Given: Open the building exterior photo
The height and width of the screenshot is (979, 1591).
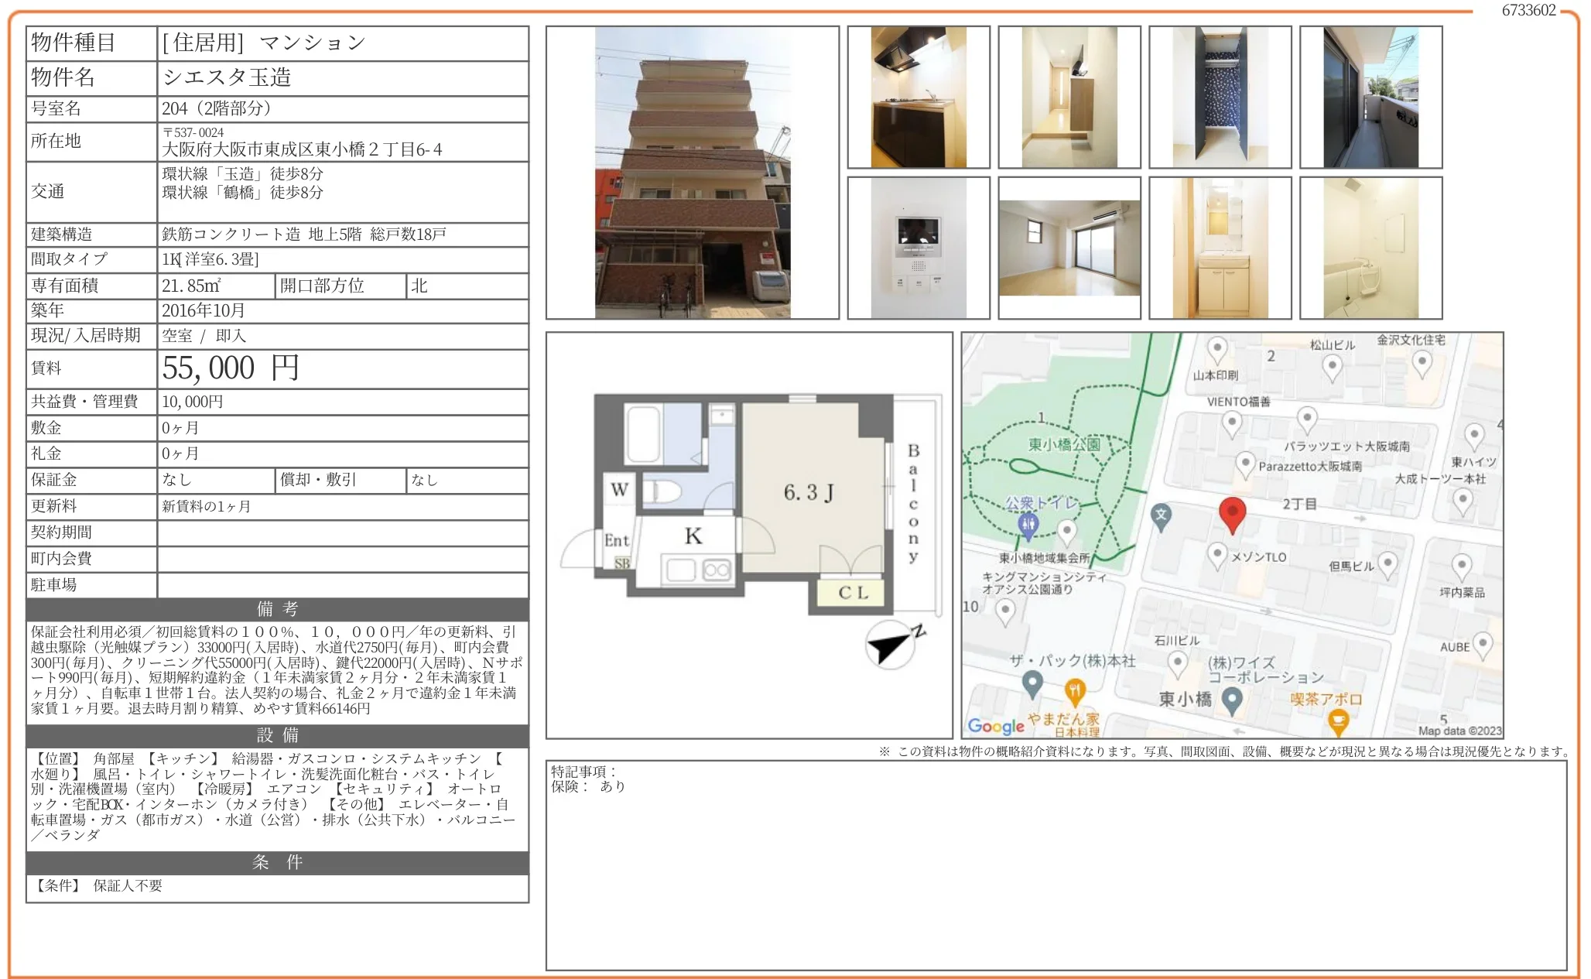Looking at the screenshot, I should click(692, 173).
